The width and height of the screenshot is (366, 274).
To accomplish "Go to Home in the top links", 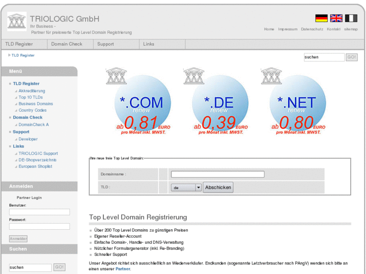I will tap(269, 29).
